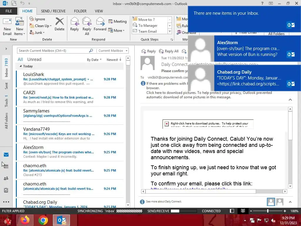
Task: Forward the selected email from ribbon
Action: [x=100, y=24]
